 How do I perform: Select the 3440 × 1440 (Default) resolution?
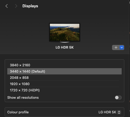click(x=64, y=71)
